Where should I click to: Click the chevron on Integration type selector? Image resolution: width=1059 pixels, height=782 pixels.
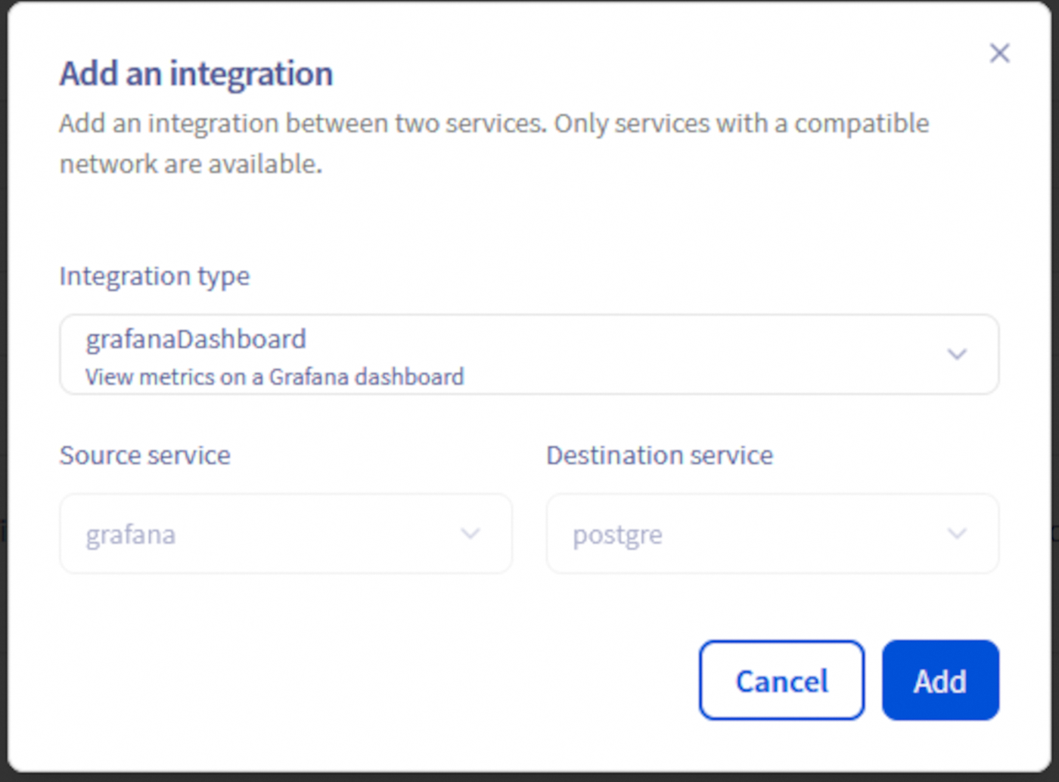point(957,354)
